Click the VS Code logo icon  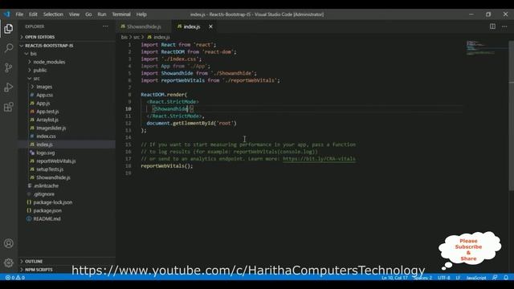coord(7,14)
